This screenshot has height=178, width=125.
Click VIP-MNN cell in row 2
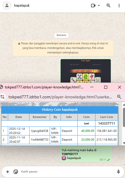point(55,139)
